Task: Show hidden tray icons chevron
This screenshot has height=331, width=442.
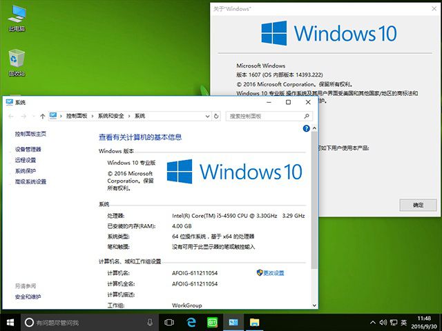Action: (373, 323)
